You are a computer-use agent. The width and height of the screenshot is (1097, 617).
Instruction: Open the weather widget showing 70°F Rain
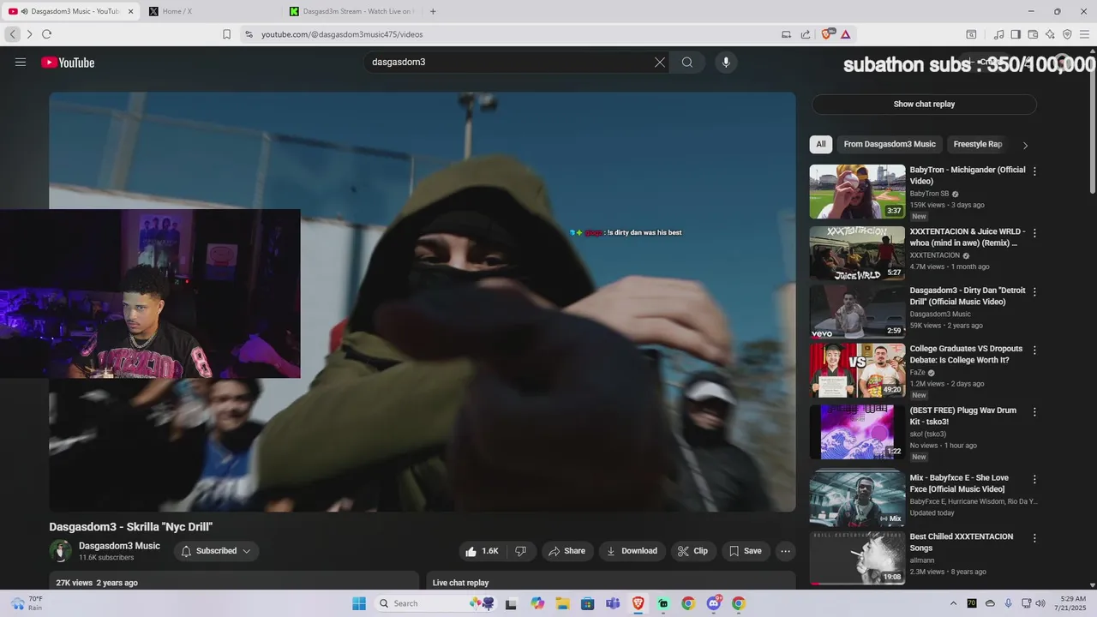coord(26,603)
